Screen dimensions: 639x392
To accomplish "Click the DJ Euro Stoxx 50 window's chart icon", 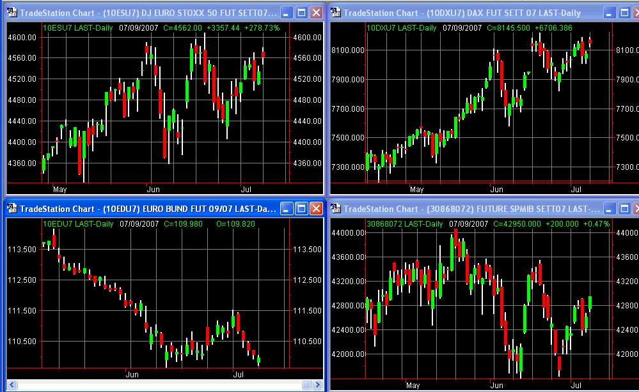I will tap(12, 12).
